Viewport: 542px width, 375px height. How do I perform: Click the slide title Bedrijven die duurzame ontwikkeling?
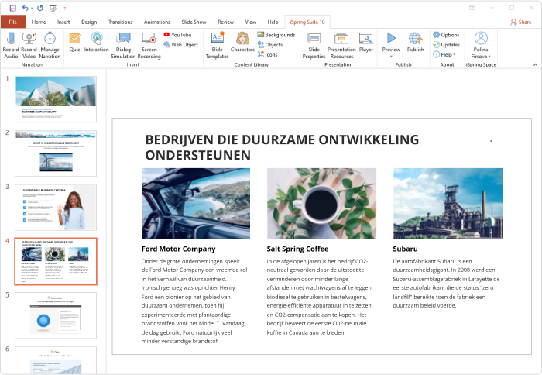(282, 147)
